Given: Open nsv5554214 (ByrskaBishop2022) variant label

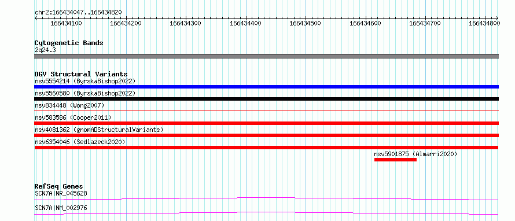Looking at the screenshot, I should (85, 81).
